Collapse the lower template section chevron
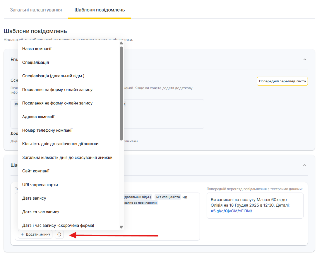The image size is (329, 259). point(305,165)
